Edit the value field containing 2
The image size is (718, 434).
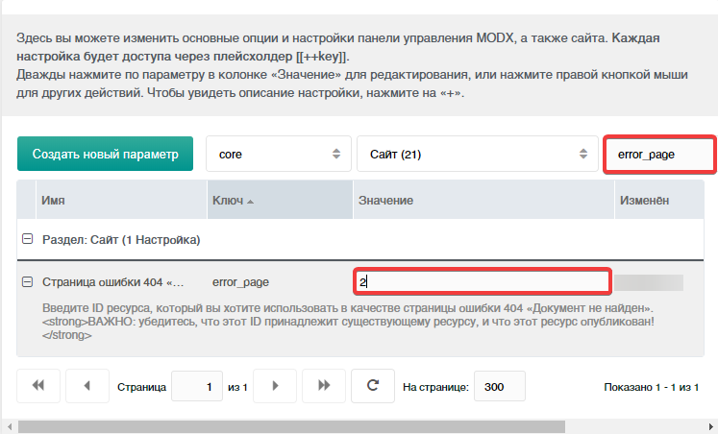click(482, 282)
